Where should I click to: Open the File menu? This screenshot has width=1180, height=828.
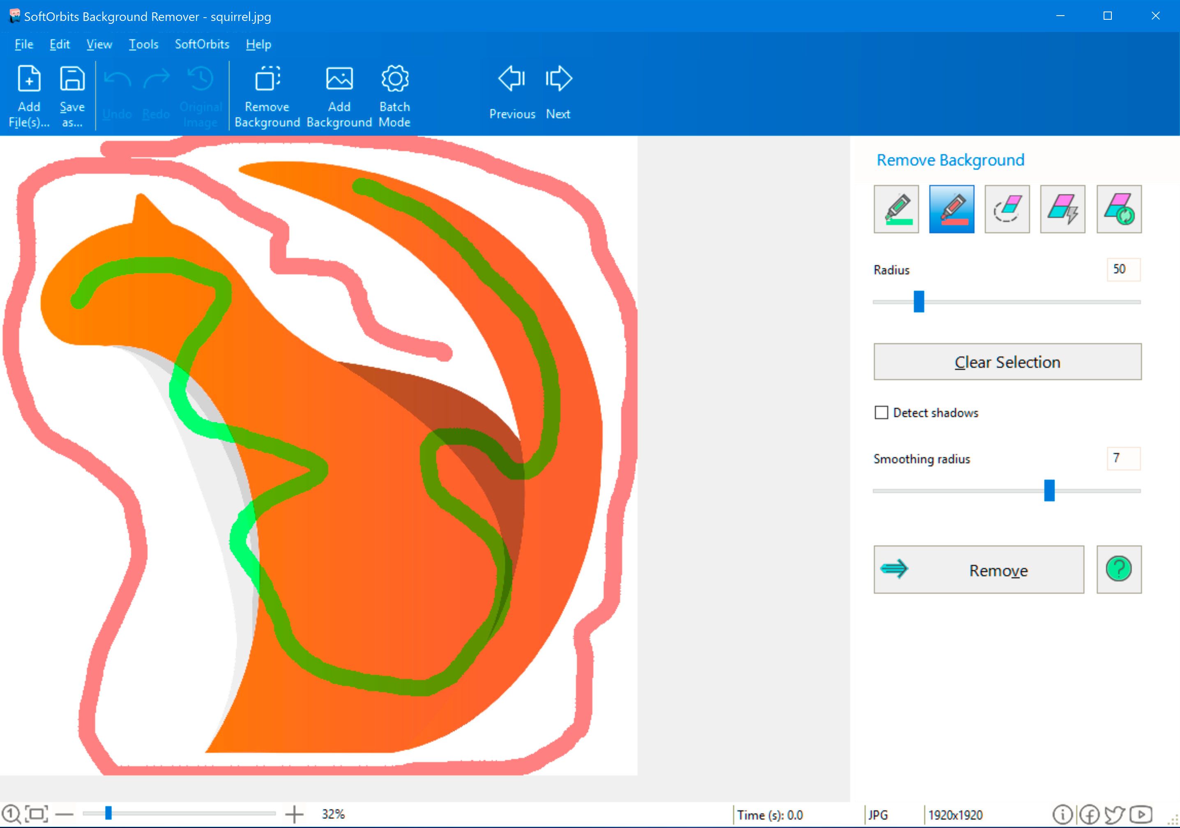23,44
